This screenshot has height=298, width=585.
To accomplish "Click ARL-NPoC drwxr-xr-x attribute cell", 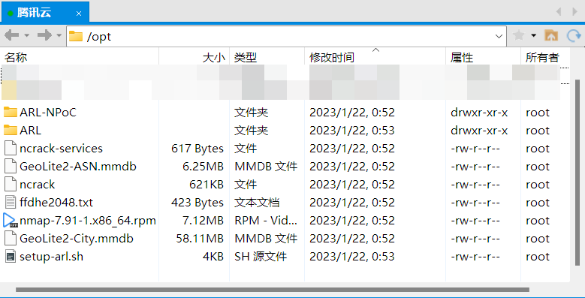I will click(x=479, y=113).
